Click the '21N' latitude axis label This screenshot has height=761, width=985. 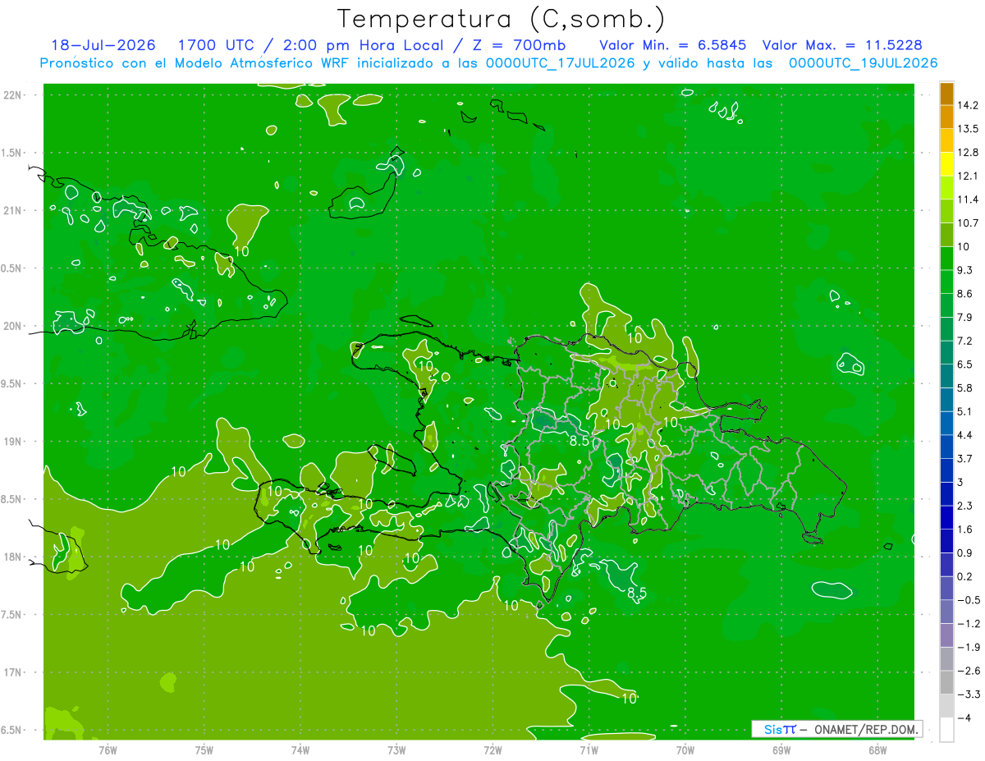(13, 211)
